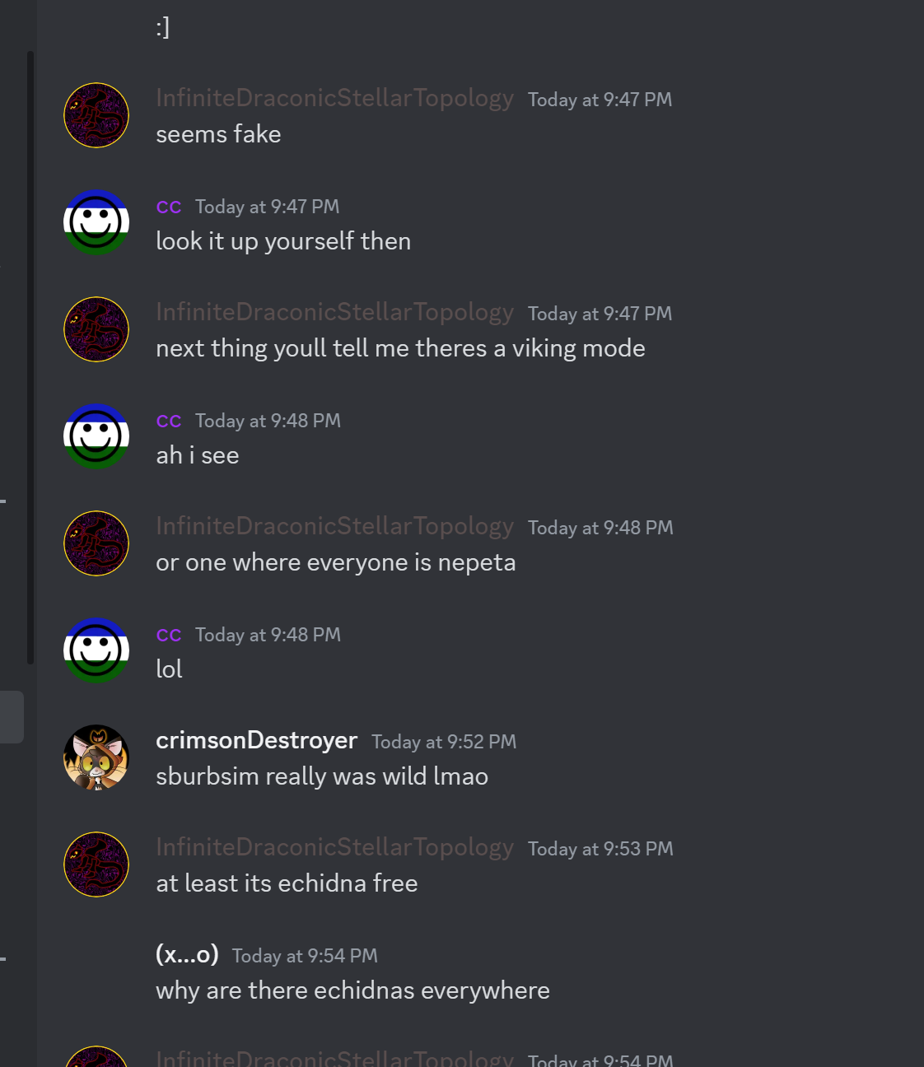Click the (x...o) username

click(187, 955)
